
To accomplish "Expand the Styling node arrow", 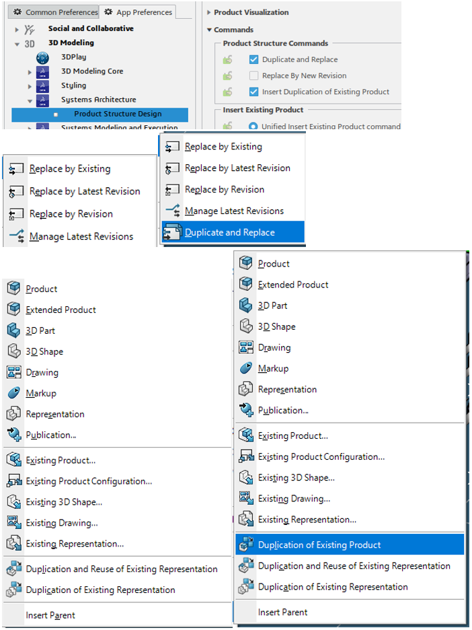I will click(x=30, y=86).
